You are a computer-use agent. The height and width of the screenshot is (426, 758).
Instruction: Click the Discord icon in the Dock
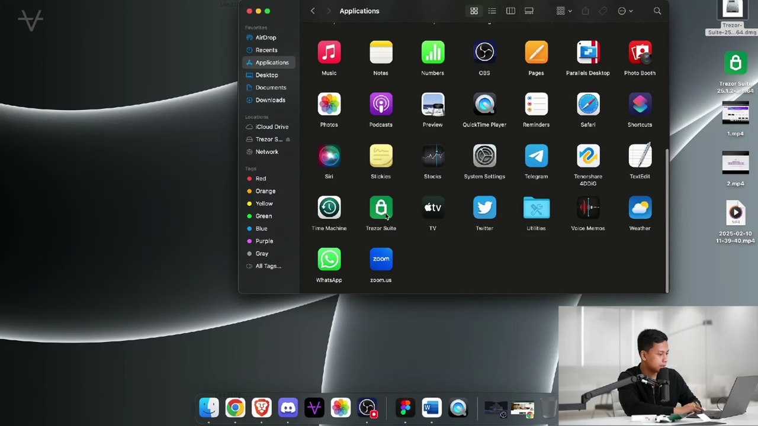click(x=288, y=408)
